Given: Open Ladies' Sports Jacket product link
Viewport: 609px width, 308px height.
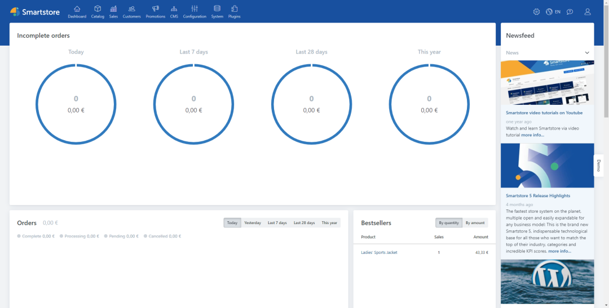Looking at the screenshot, I should point(379,252).
